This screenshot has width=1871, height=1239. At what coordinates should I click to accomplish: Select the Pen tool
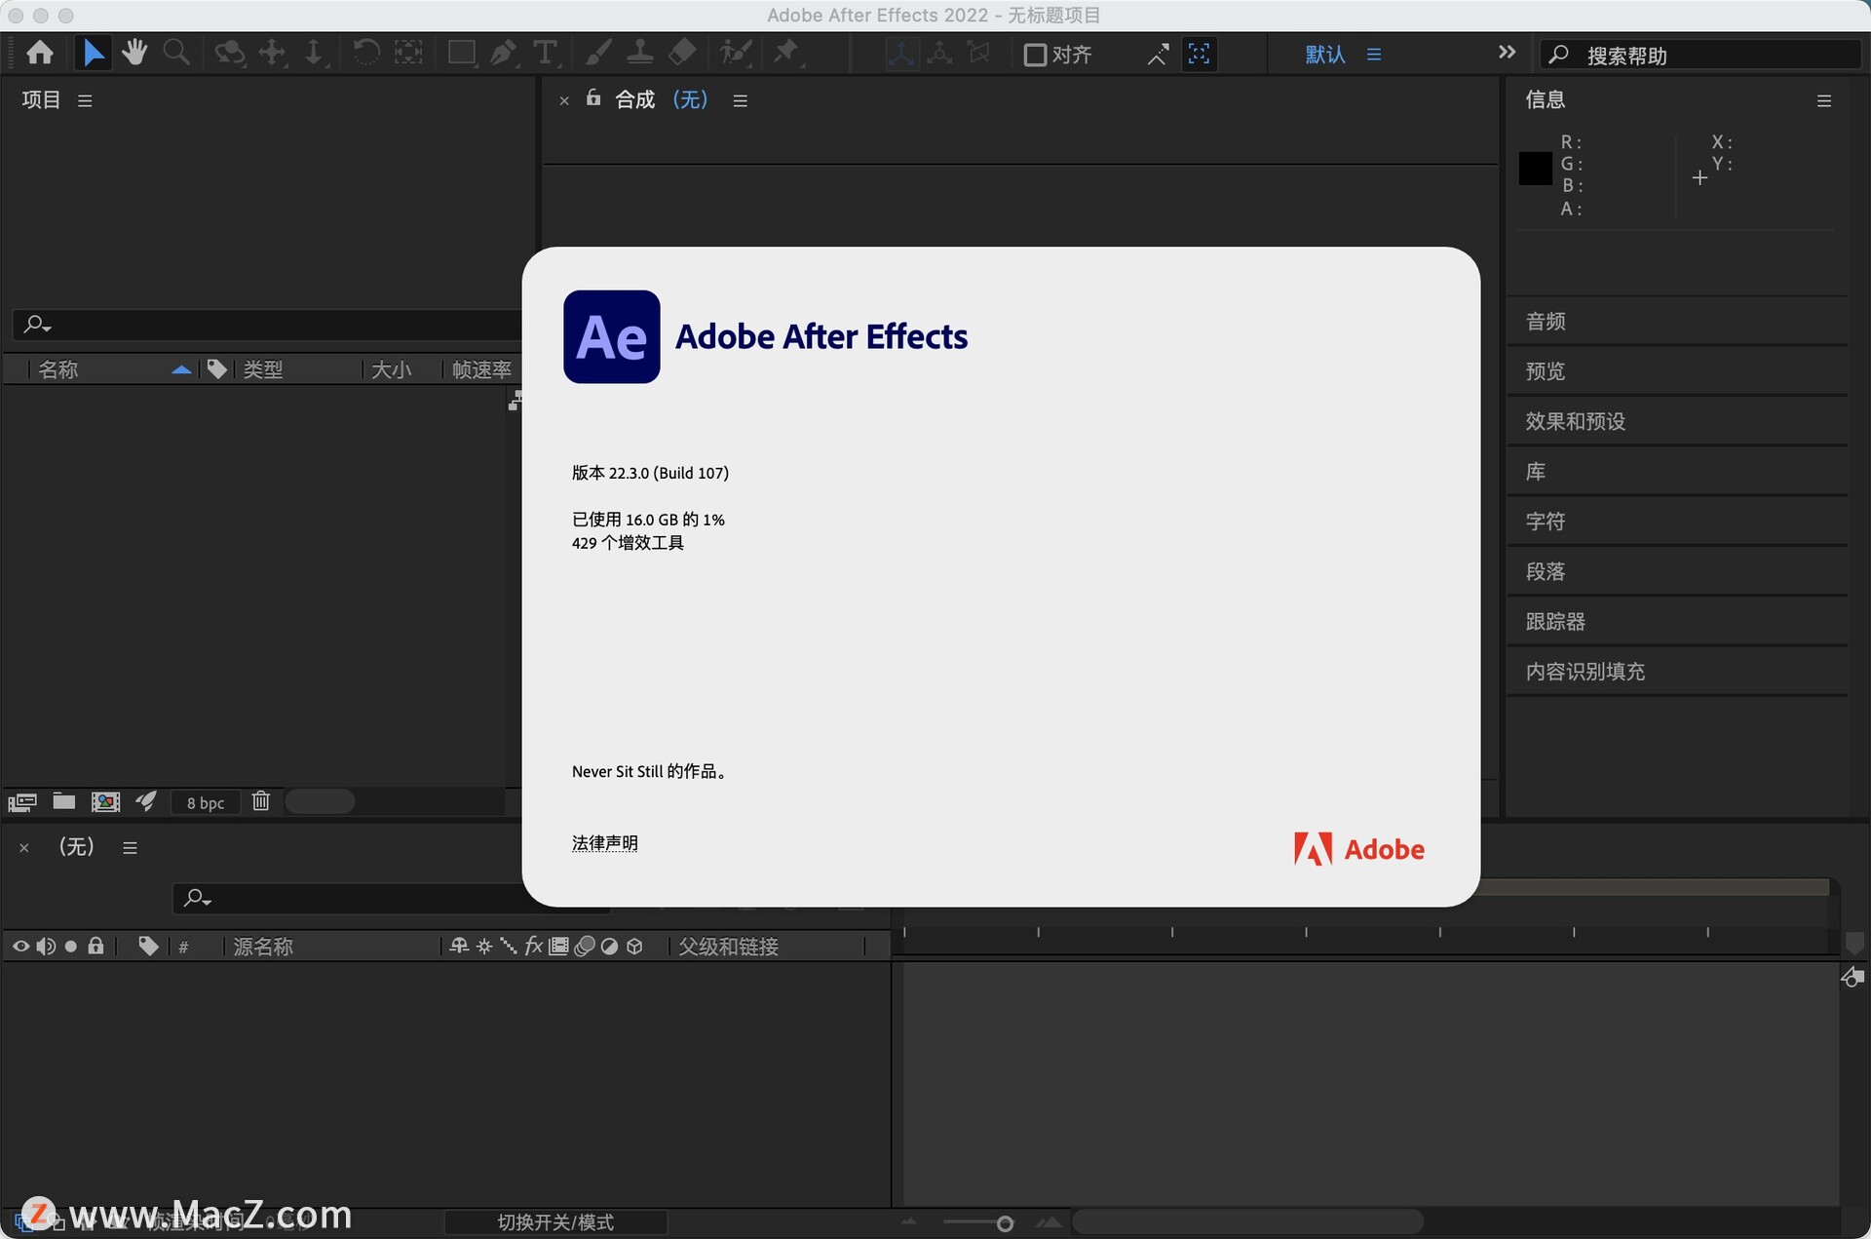503,53
